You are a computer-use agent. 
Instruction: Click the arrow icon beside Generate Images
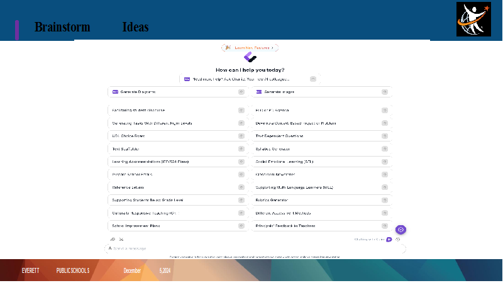(385, 92)
